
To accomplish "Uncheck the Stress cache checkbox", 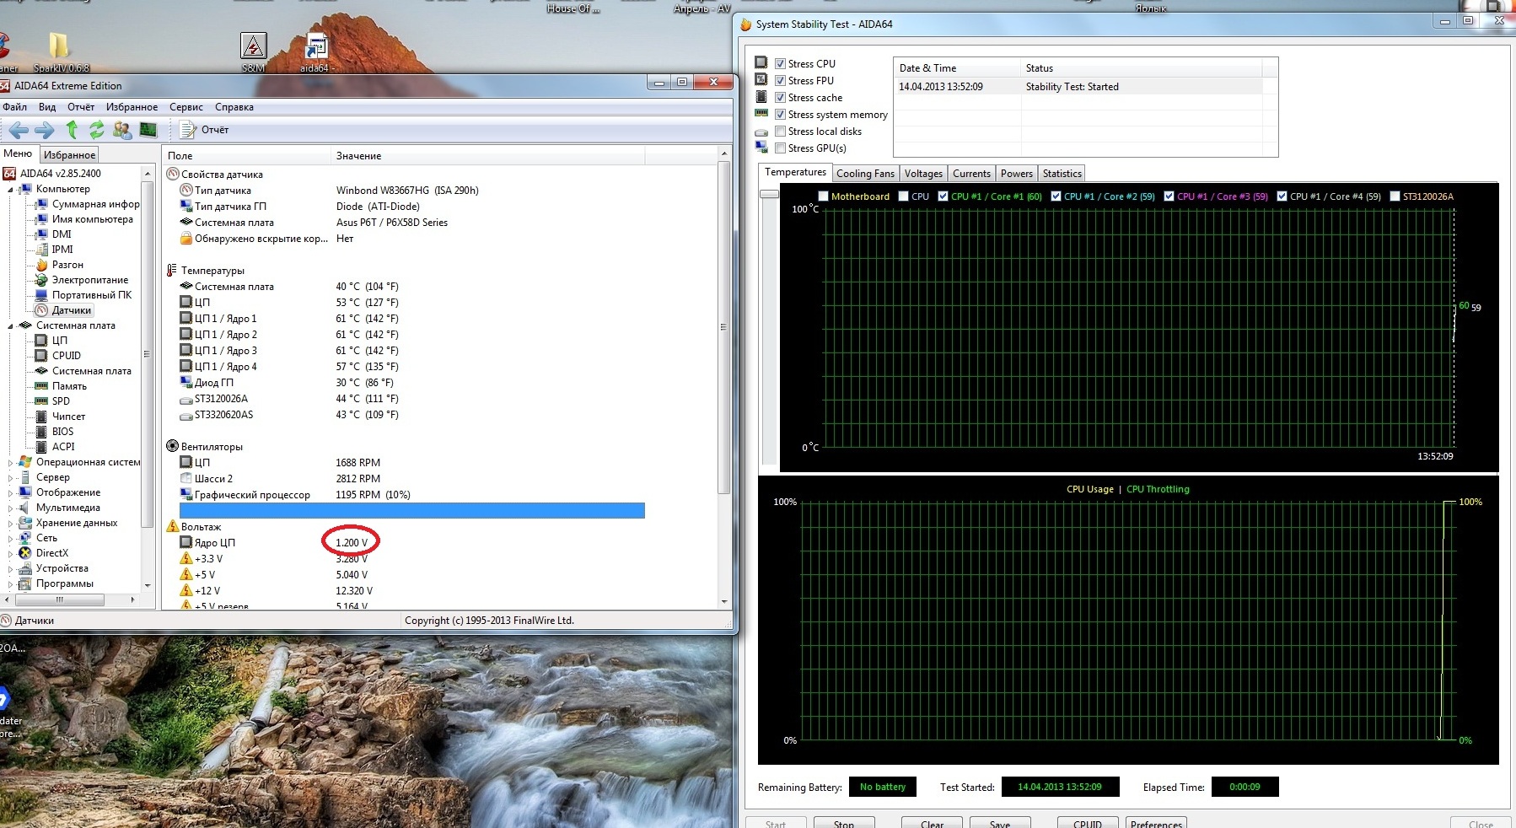I will (781, 97).
